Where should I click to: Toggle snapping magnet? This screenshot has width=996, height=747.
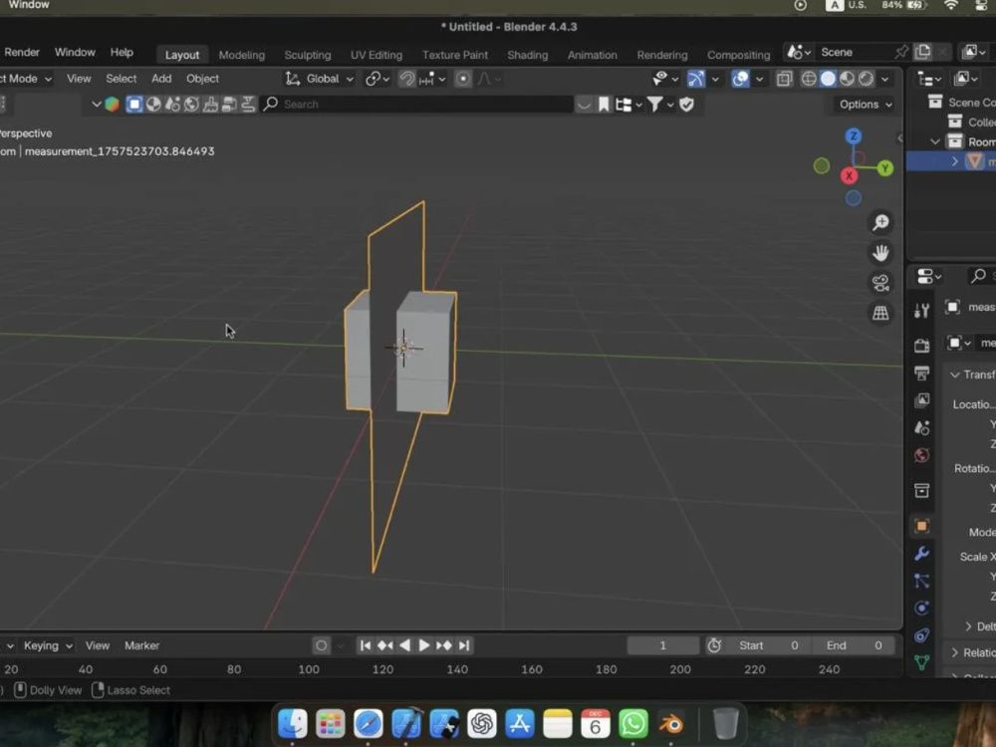pos(406,79)
